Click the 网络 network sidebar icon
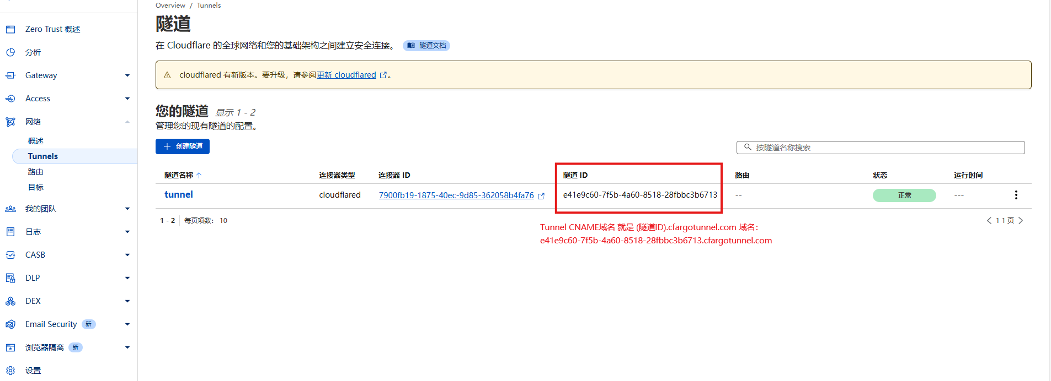Screen dimensions: 1051x381 point(10,122)
